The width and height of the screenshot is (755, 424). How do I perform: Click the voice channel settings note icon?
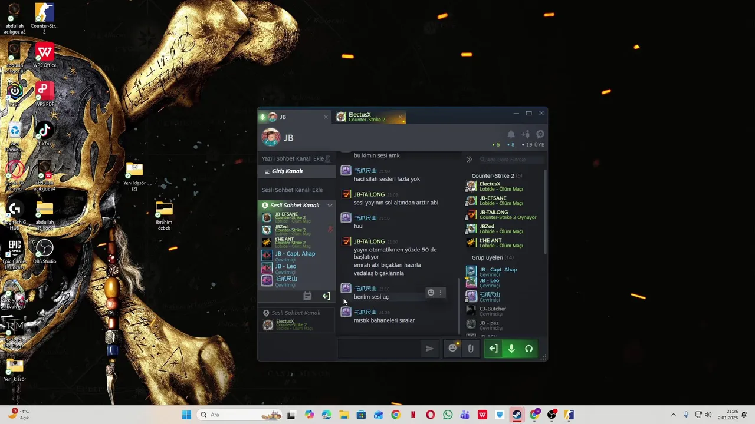click(x=307, y=296)
